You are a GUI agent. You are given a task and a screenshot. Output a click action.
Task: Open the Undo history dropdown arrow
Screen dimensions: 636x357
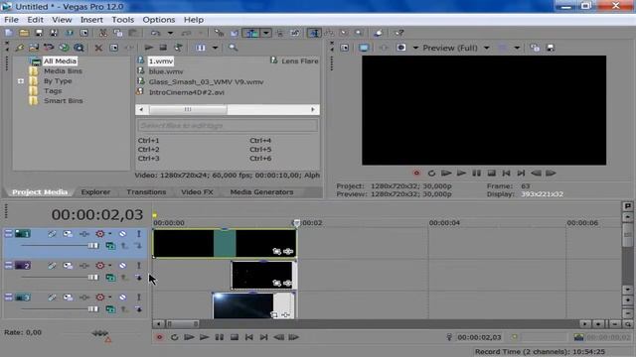(x=170, y=33)
